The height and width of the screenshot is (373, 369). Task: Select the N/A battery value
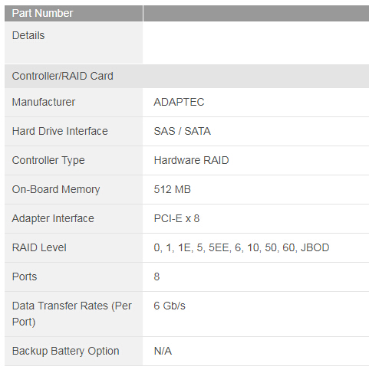pyautogui.click(x=163, y=351)
